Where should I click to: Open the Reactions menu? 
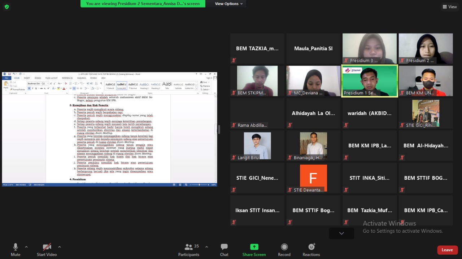[x=311, y=247]
